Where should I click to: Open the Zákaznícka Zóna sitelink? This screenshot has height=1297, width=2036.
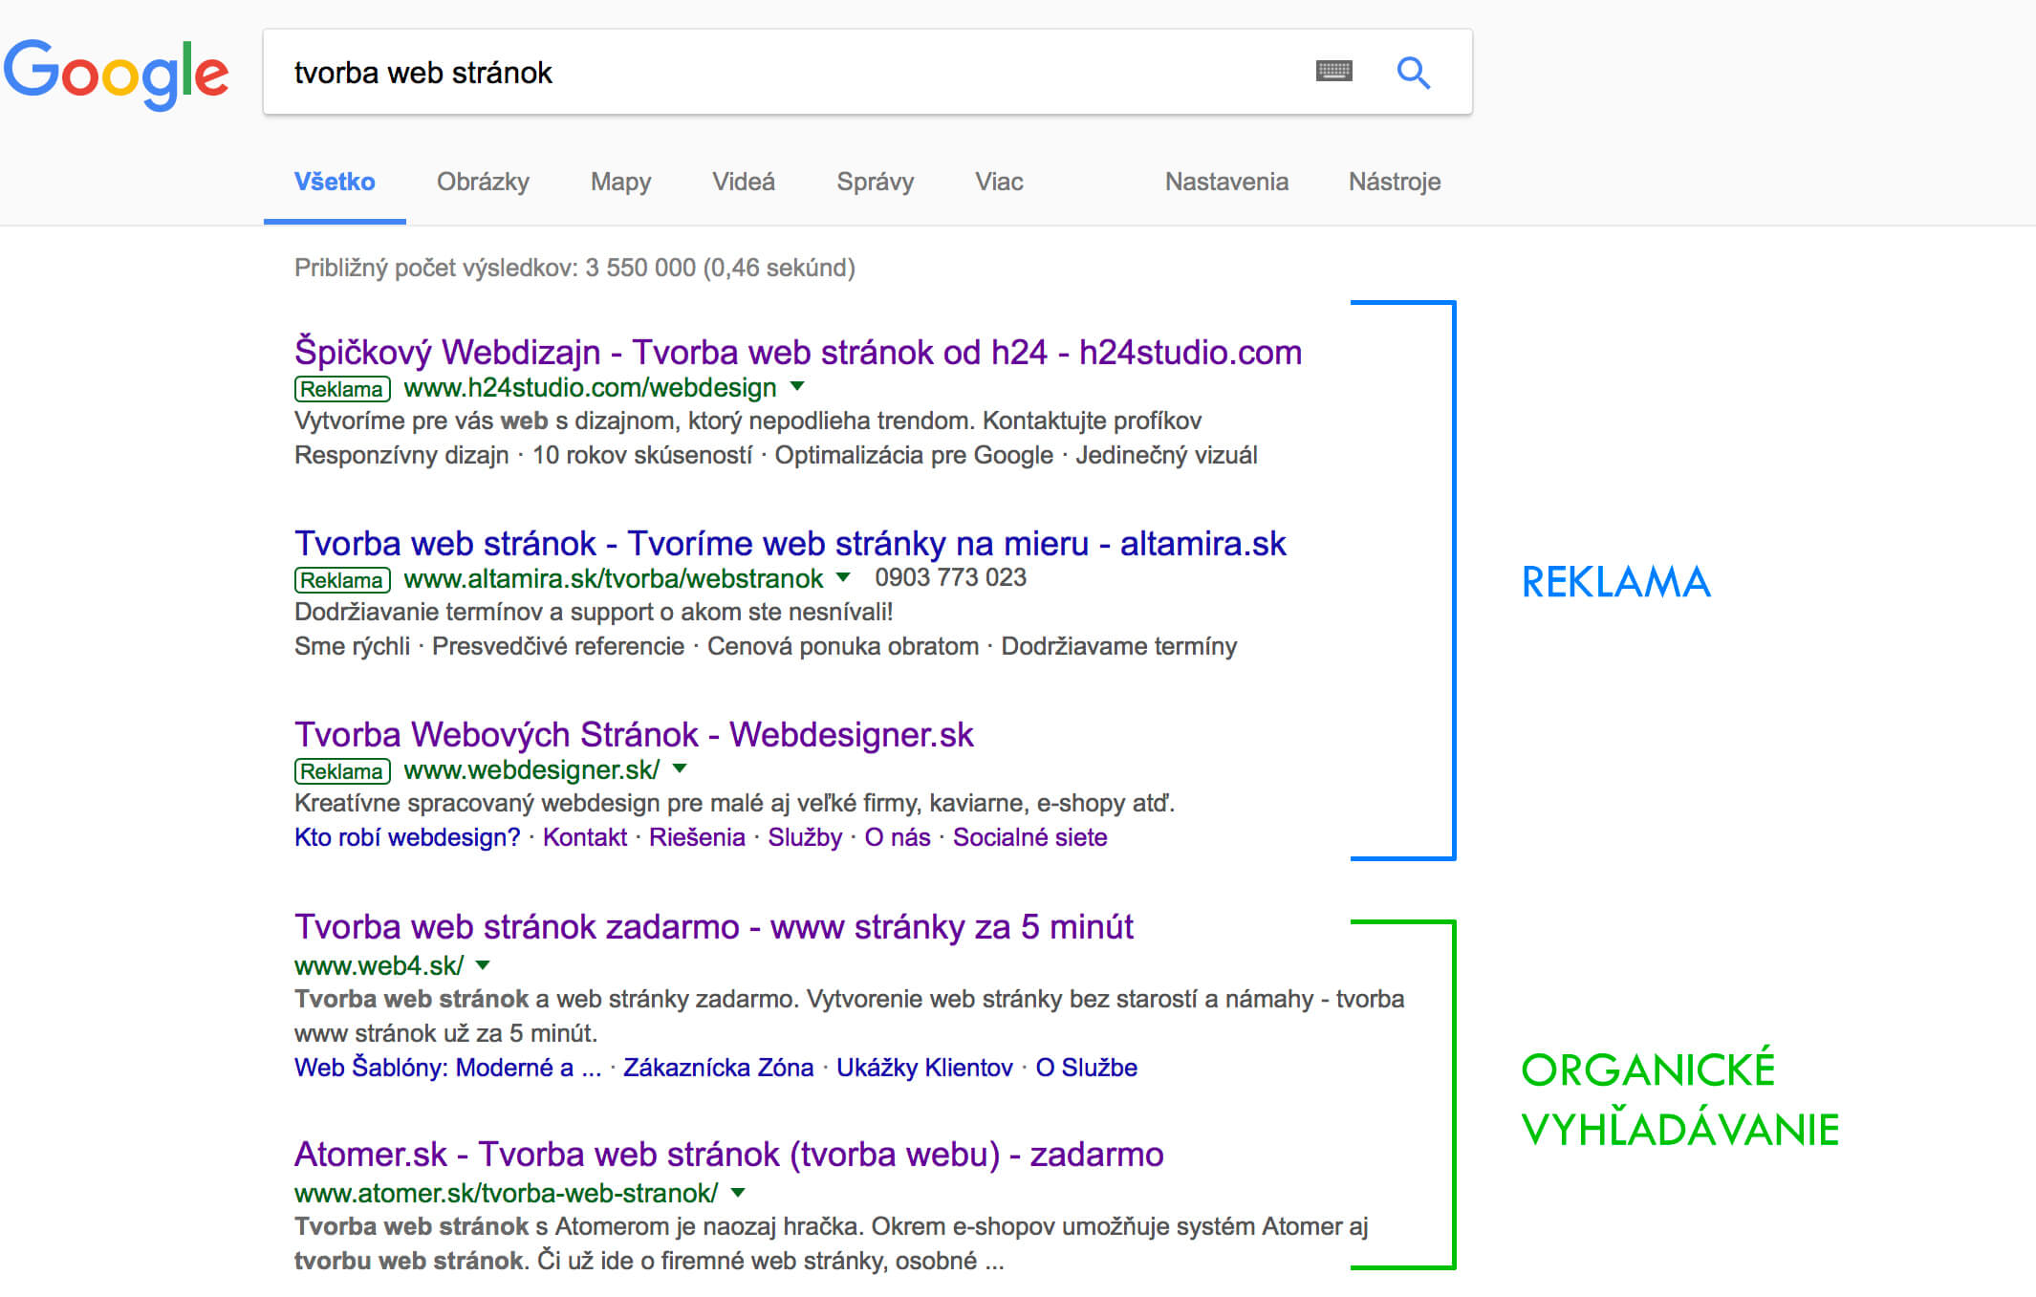pyautogui.click(x=719, y=1068)
